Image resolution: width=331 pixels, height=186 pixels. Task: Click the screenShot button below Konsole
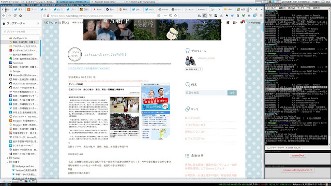click(x=298, y=156)
